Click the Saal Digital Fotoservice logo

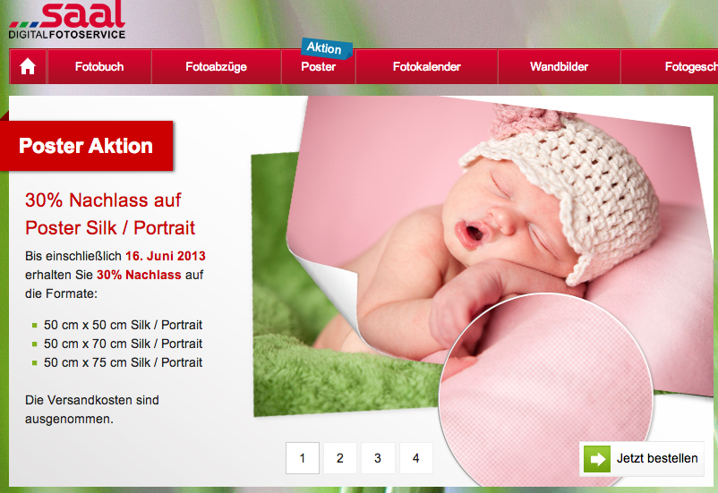click(x=67, y=20)
